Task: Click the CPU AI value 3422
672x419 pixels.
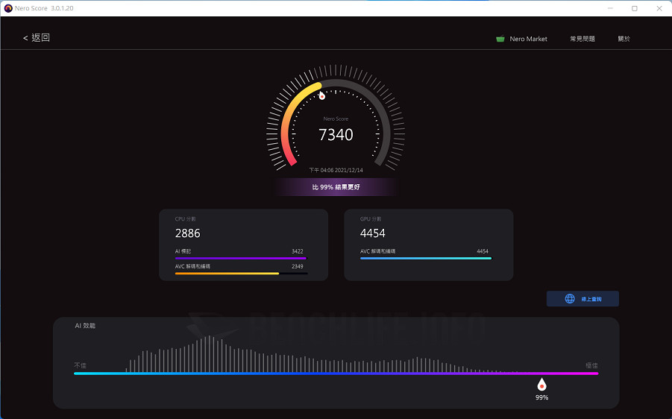Action: tap(298, 251)
